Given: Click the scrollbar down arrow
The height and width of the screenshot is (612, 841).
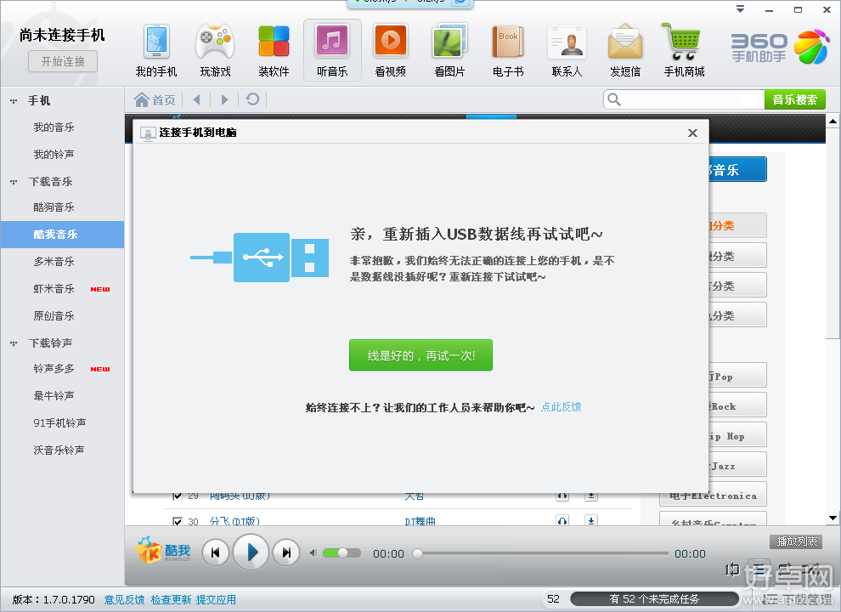Looking at the screenshot, I should click(x=833, y=518).
